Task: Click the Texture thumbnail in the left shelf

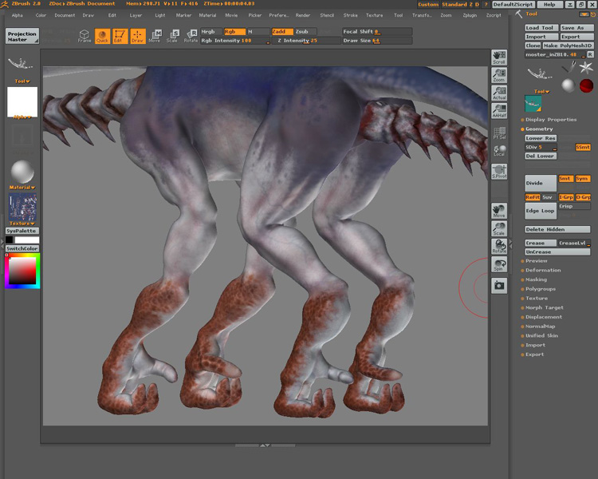Action: pos(22,208)
